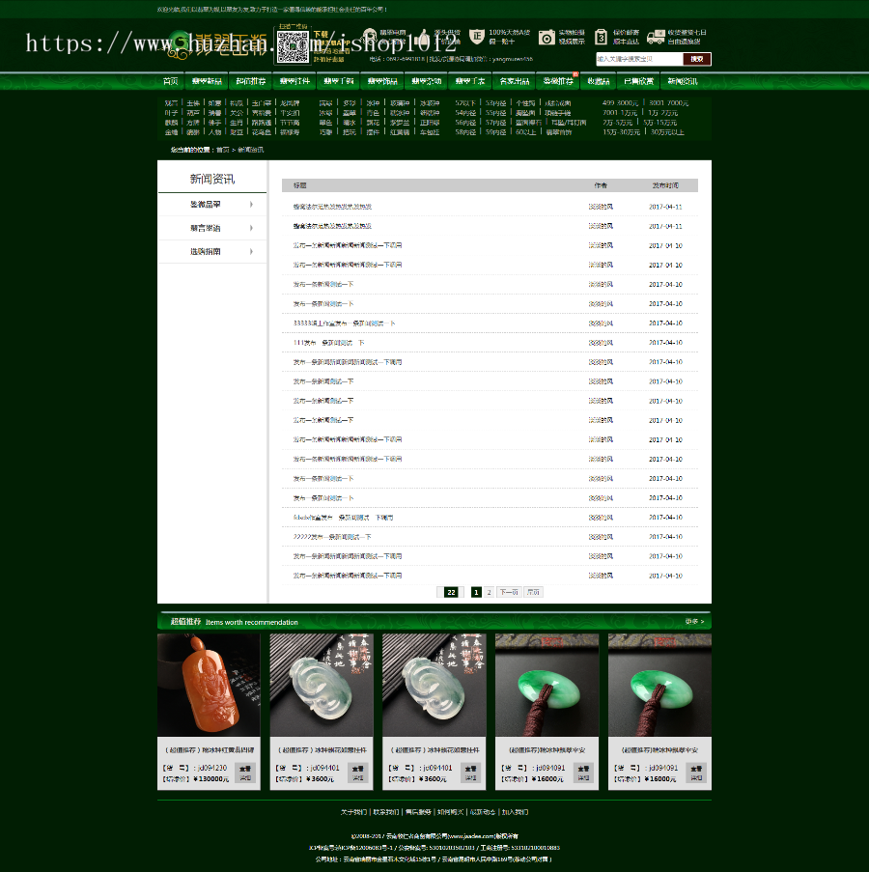Open product title for item jd094230
The width and height of the screenshot is (869, 872).
tap(210, 750)
